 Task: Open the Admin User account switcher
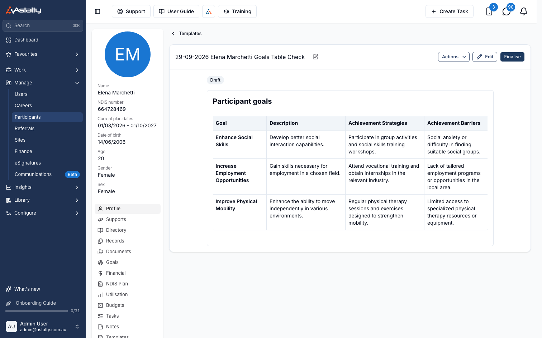tap(43, 327)
